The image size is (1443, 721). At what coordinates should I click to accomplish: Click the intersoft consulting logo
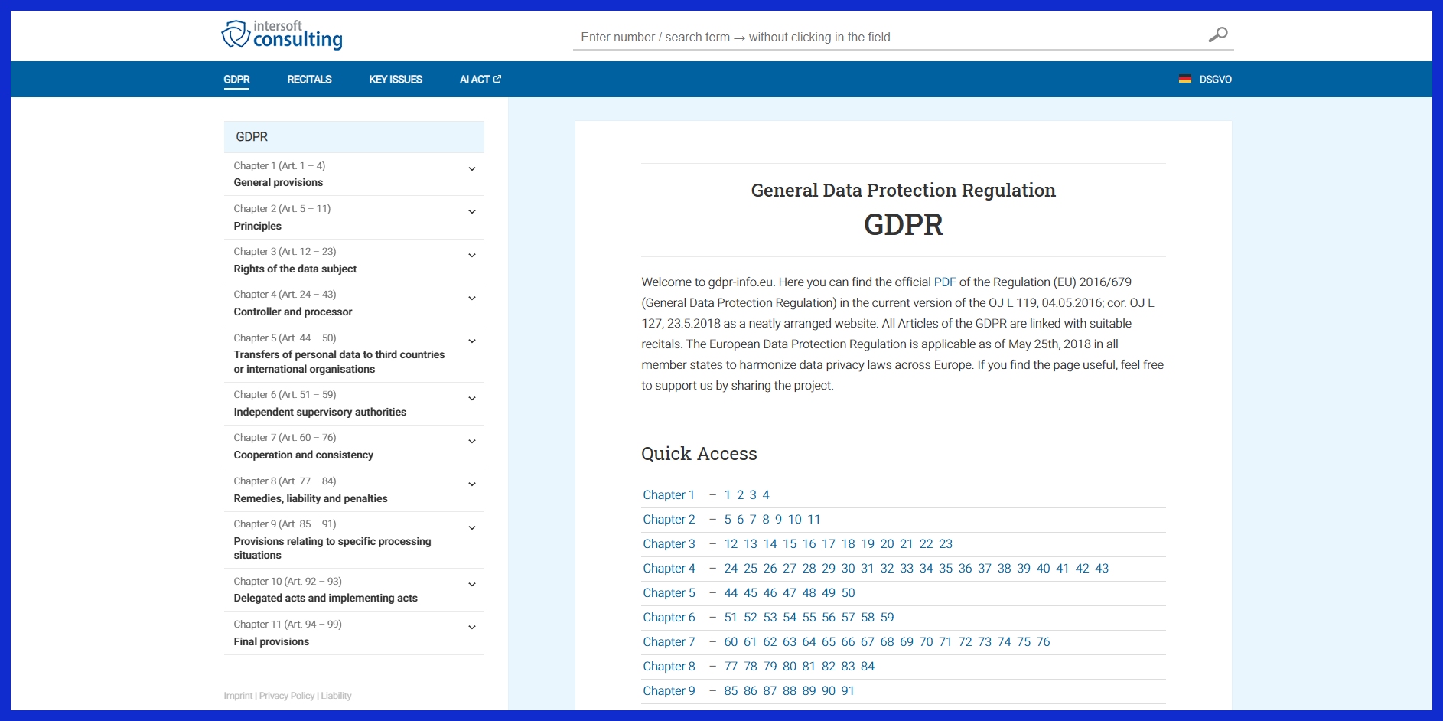282,35
